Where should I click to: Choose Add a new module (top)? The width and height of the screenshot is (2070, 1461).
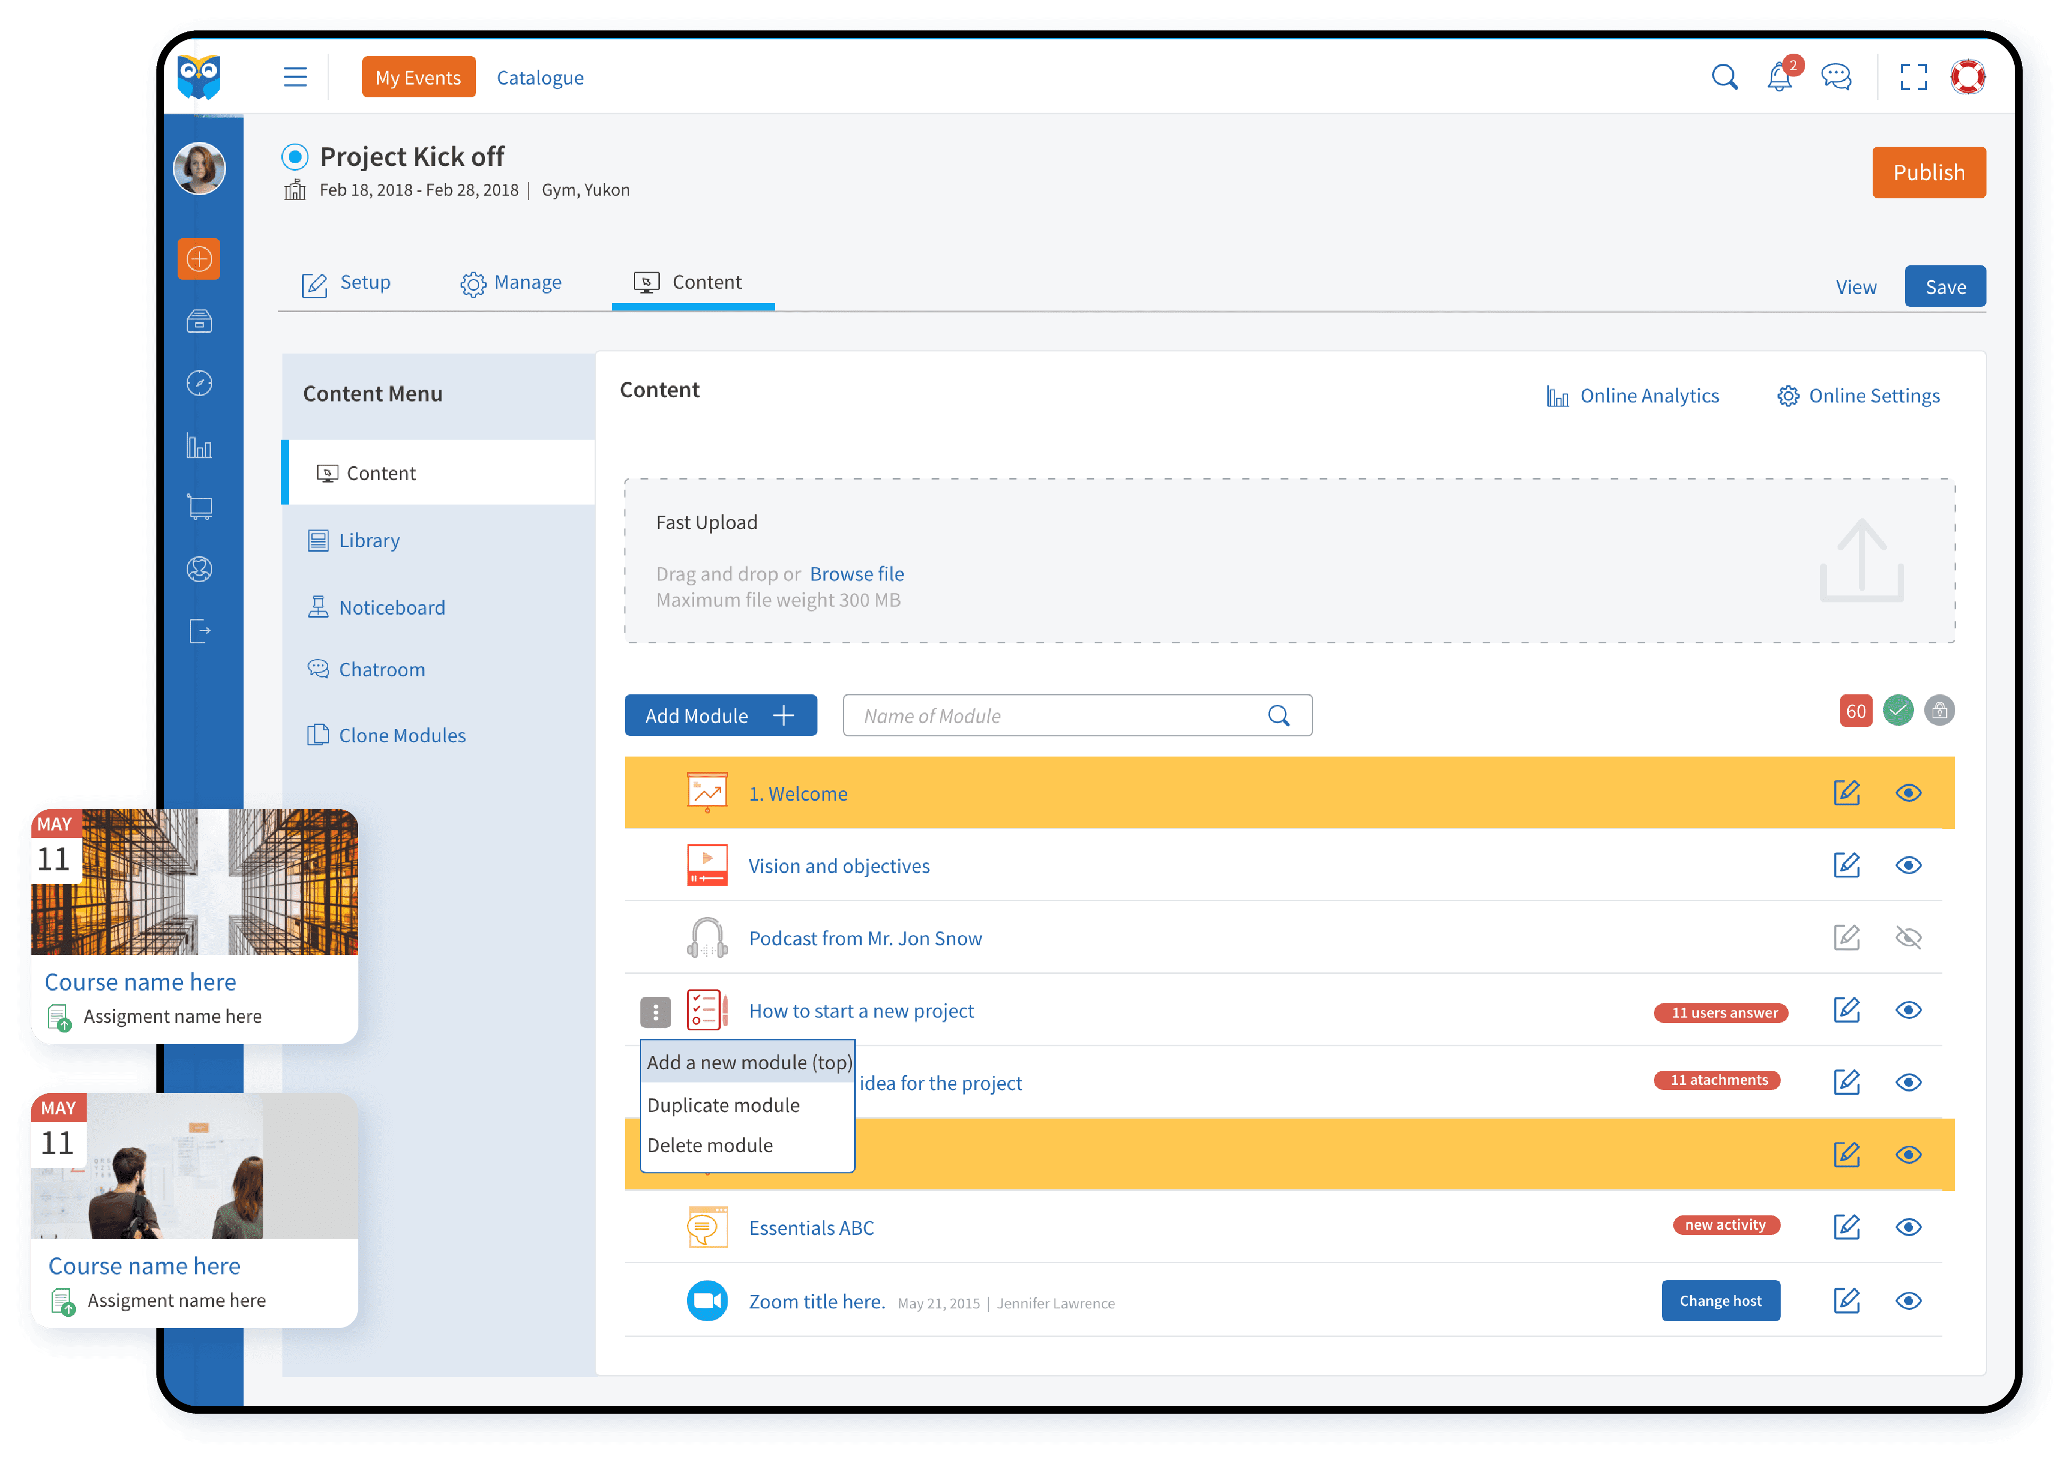click(x=747, y=1063)
